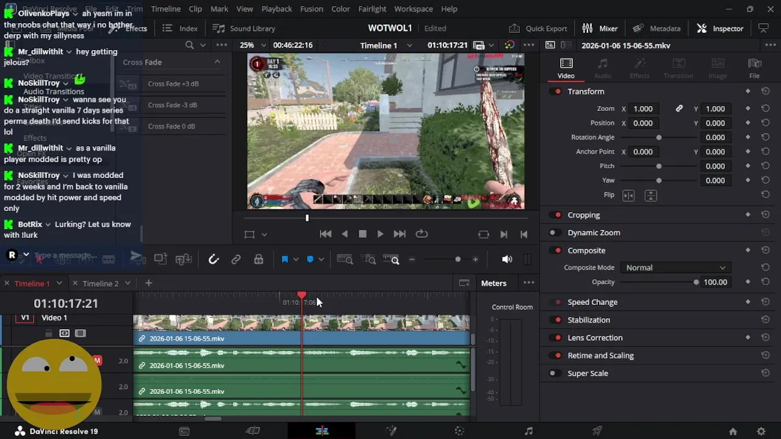Select the Inspector File tab
This screenshot has width=781, height=439.
tap(755, 68)
